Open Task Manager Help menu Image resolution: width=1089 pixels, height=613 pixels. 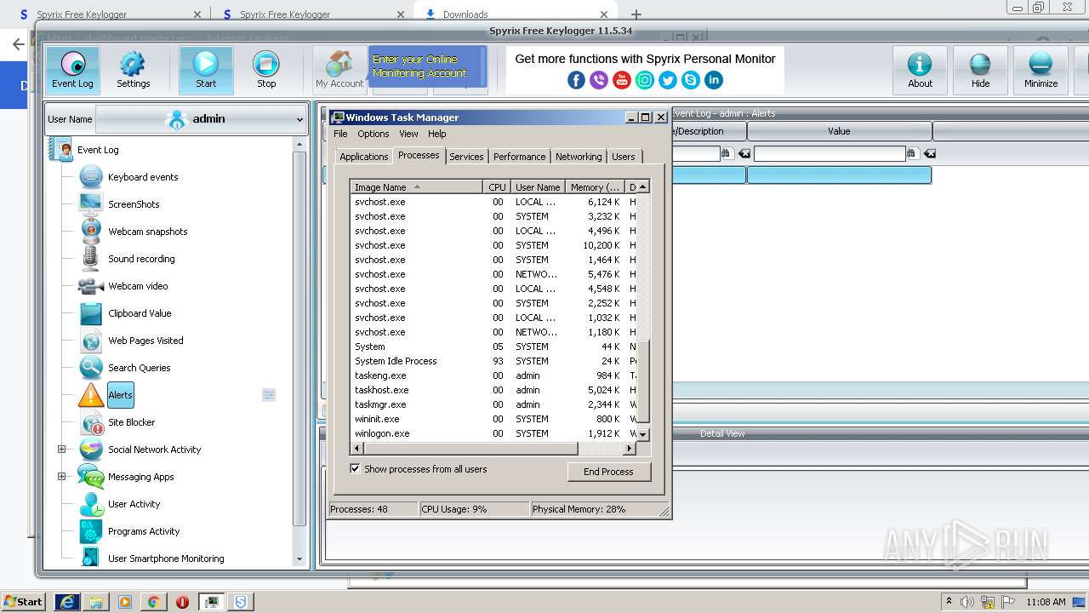pos(436,134)
